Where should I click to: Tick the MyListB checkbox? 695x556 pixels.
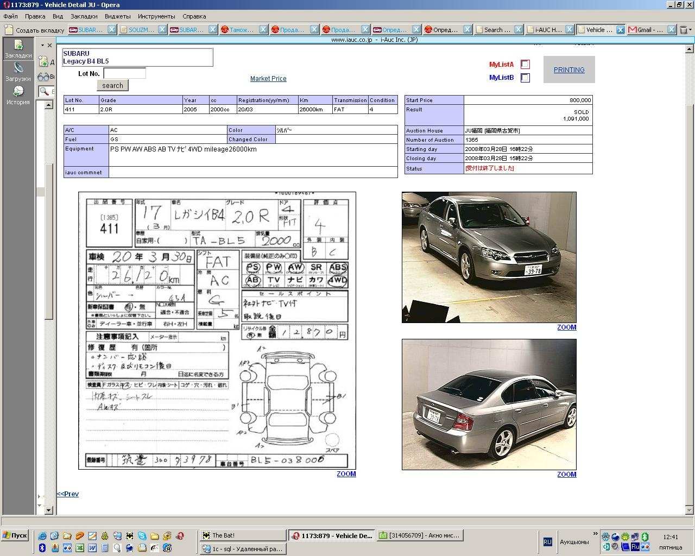pyautogui.click(x=525, y=78)
